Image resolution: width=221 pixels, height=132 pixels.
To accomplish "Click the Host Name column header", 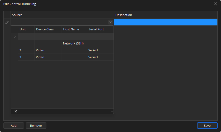I will (71, 29).
